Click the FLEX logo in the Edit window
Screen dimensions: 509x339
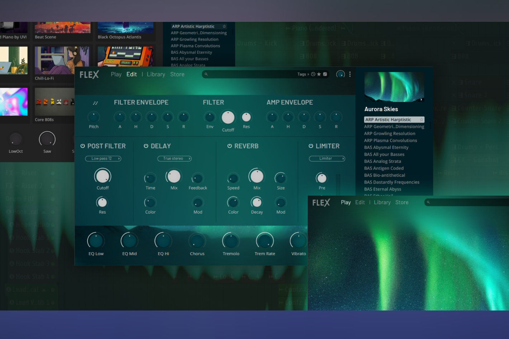coord(89,75)
